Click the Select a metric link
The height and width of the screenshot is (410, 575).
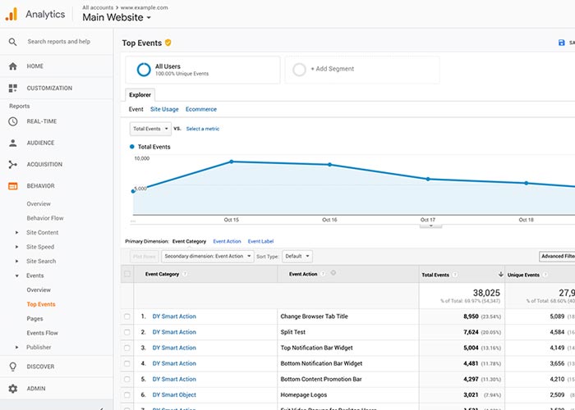203,129
